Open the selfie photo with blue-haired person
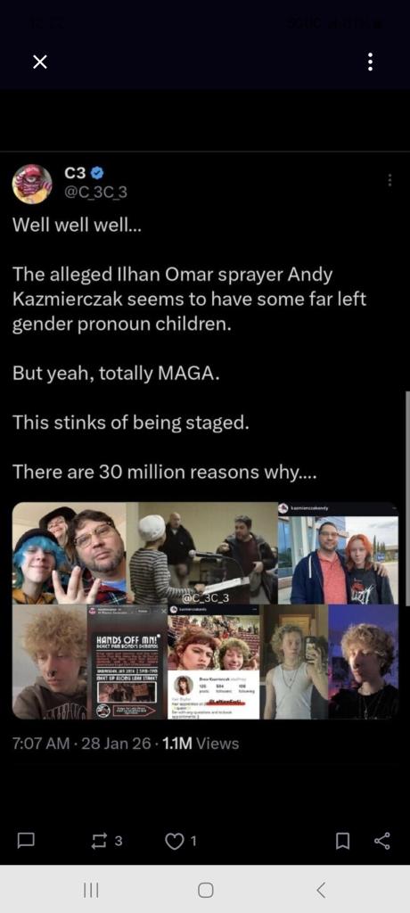The width and height of the screenshot is (410, 913). pyautogui.click(x=70, y=553)
